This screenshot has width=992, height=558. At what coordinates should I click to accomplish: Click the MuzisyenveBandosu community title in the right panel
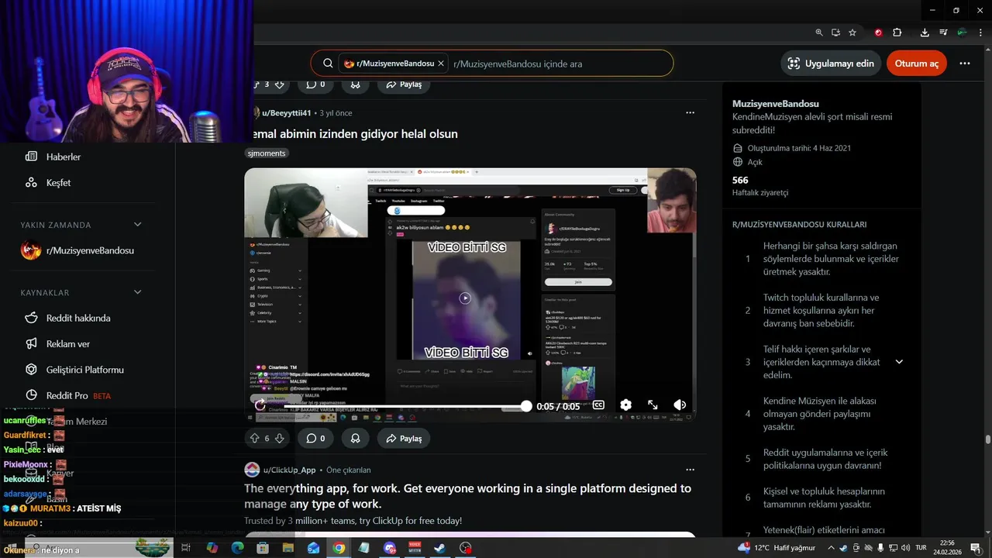pyautogui.click(x=775, y=104)
